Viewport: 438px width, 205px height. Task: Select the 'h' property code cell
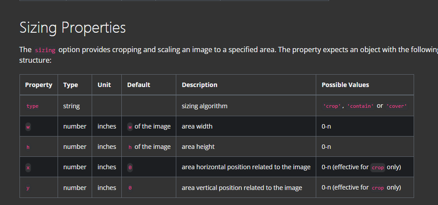click(28, 147)
